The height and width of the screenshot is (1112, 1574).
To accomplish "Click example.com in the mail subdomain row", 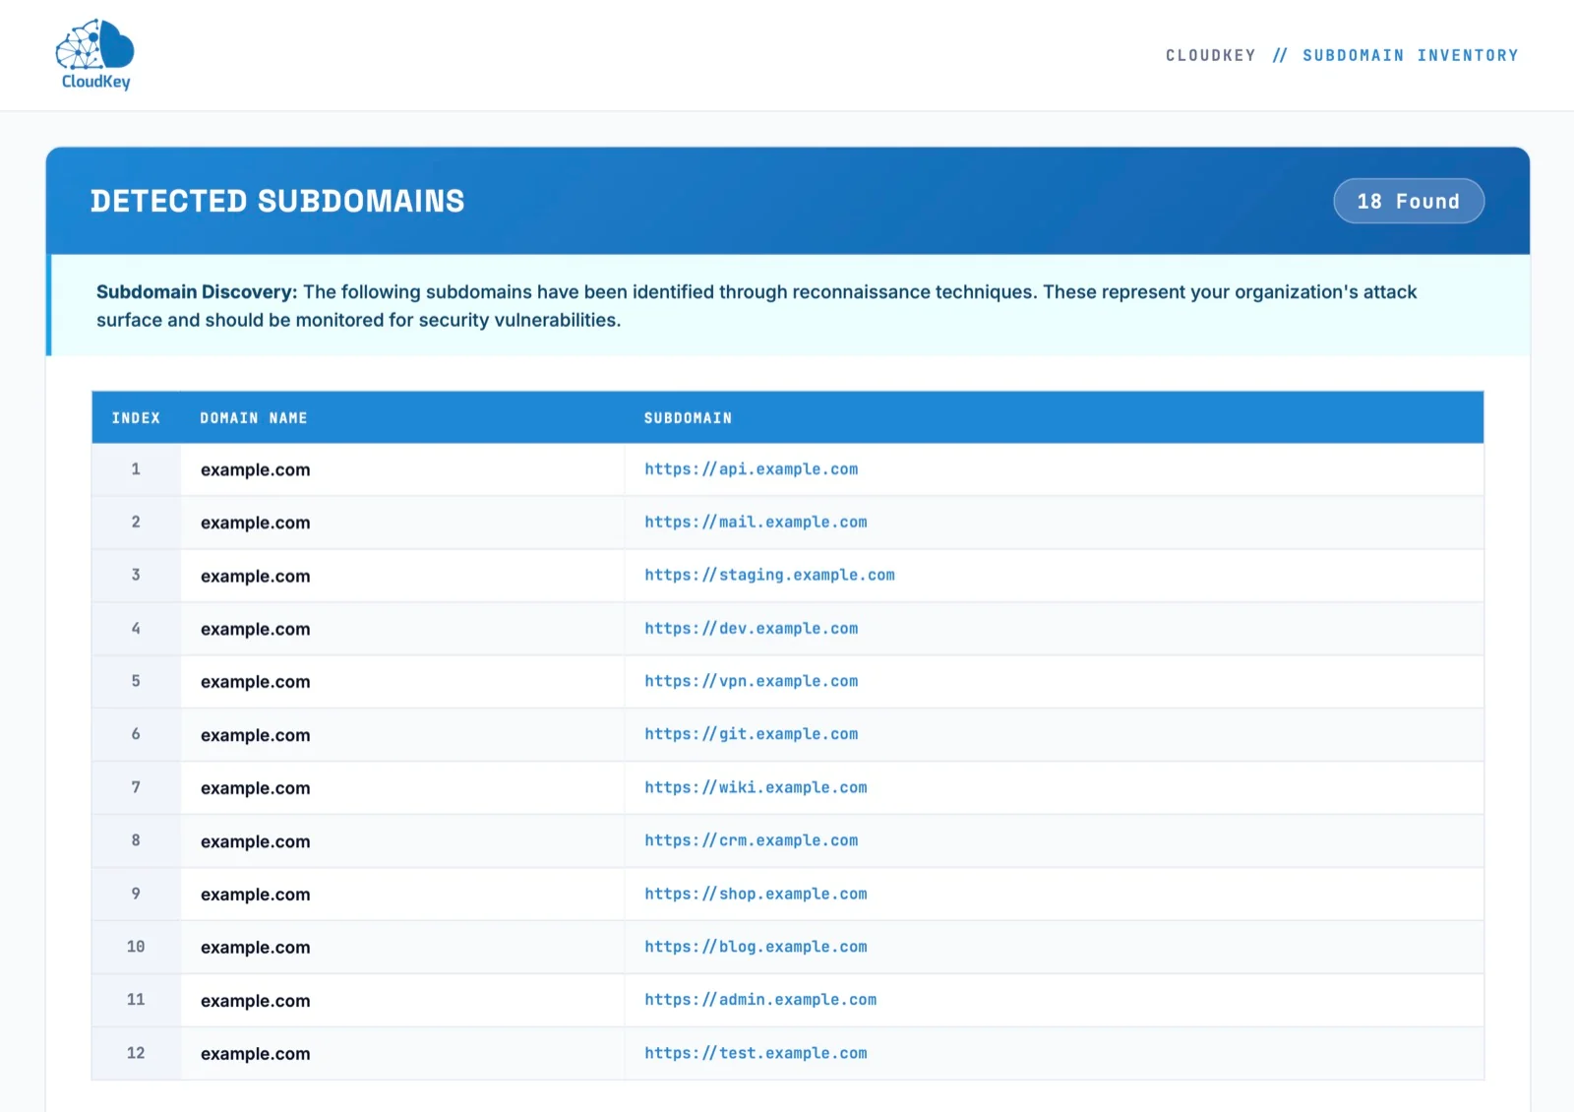I will pyautogui.click(x=255, y=524).
